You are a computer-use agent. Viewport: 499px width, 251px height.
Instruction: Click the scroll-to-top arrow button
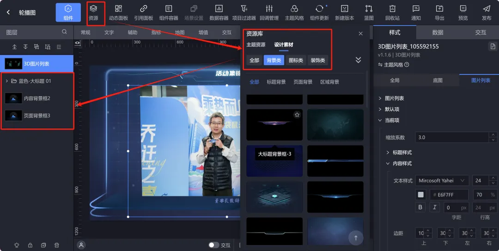(x=356, y=238)
